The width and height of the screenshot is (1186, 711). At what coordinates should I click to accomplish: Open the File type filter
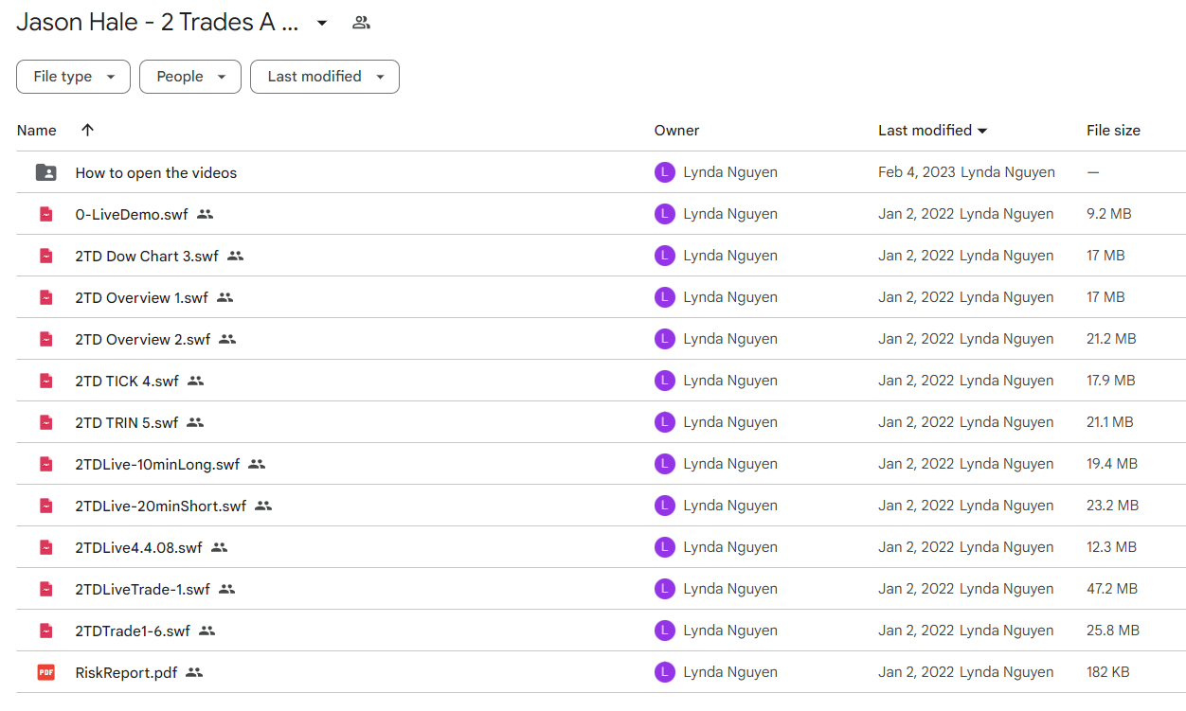tap(73, 77)
